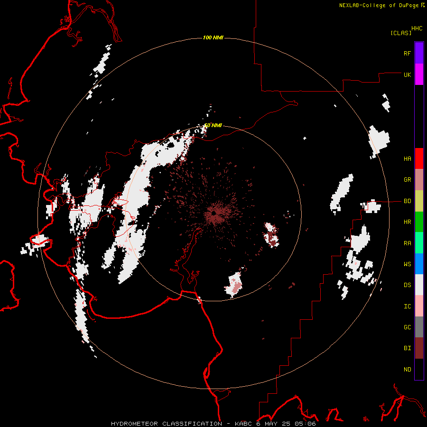Viewport: 427px width, 427px height.
Task: Click the dusty pink GR legend swatch
Action: tap(419, 180)
